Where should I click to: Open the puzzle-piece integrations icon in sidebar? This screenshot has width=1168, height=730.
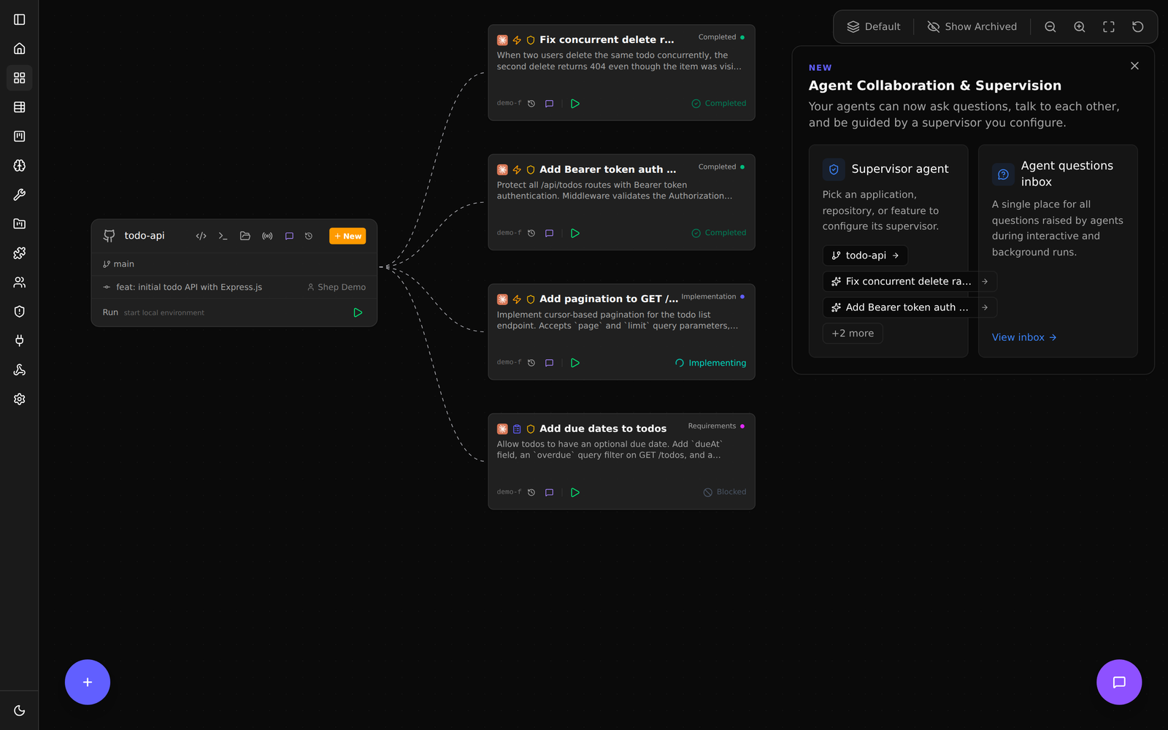[x=20, y=253]
